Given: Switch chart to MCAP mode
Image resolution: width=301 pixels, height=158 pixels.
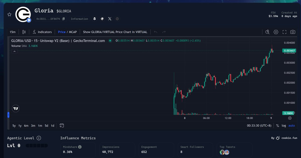Looking at the screenshot, I should click(73, 32).
